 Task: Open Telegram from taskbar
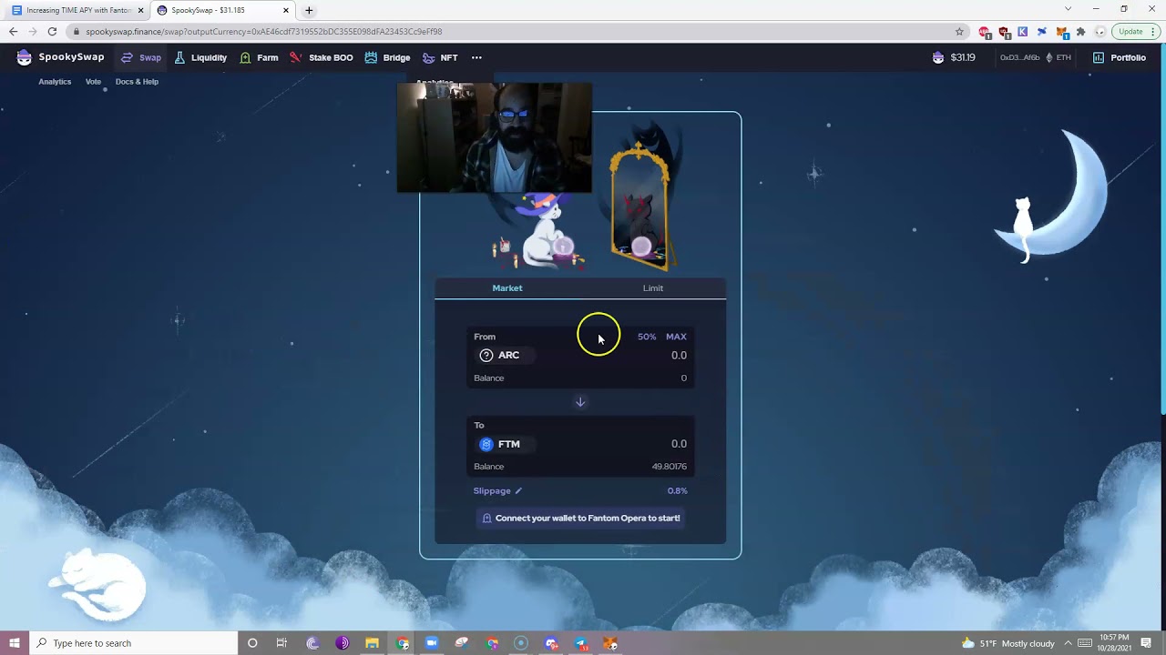point(580,643)
